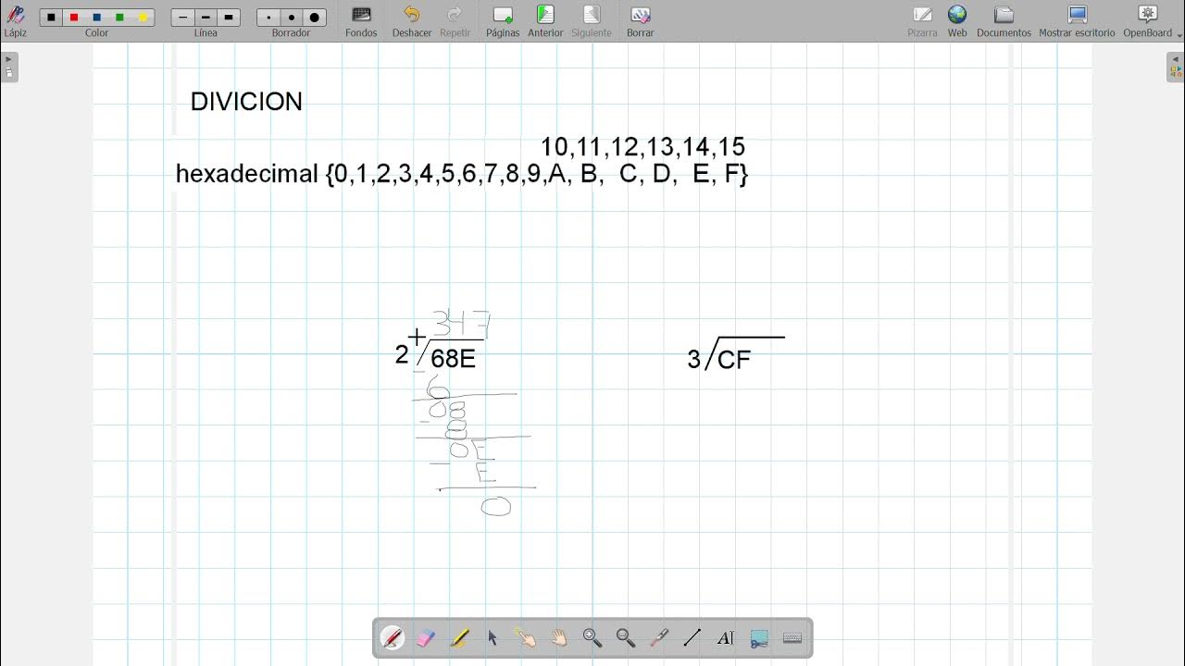The width and height of the screenshot is (1185, 666).
Task: Open the Lápiz stylus palette button
Action: point(15,19)
